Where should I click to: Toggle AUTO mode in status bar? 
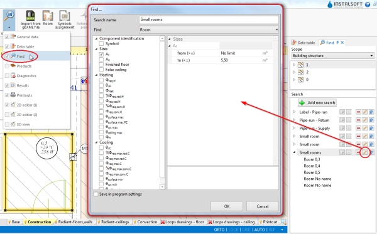pyautogui.click(x=260, y=230)
